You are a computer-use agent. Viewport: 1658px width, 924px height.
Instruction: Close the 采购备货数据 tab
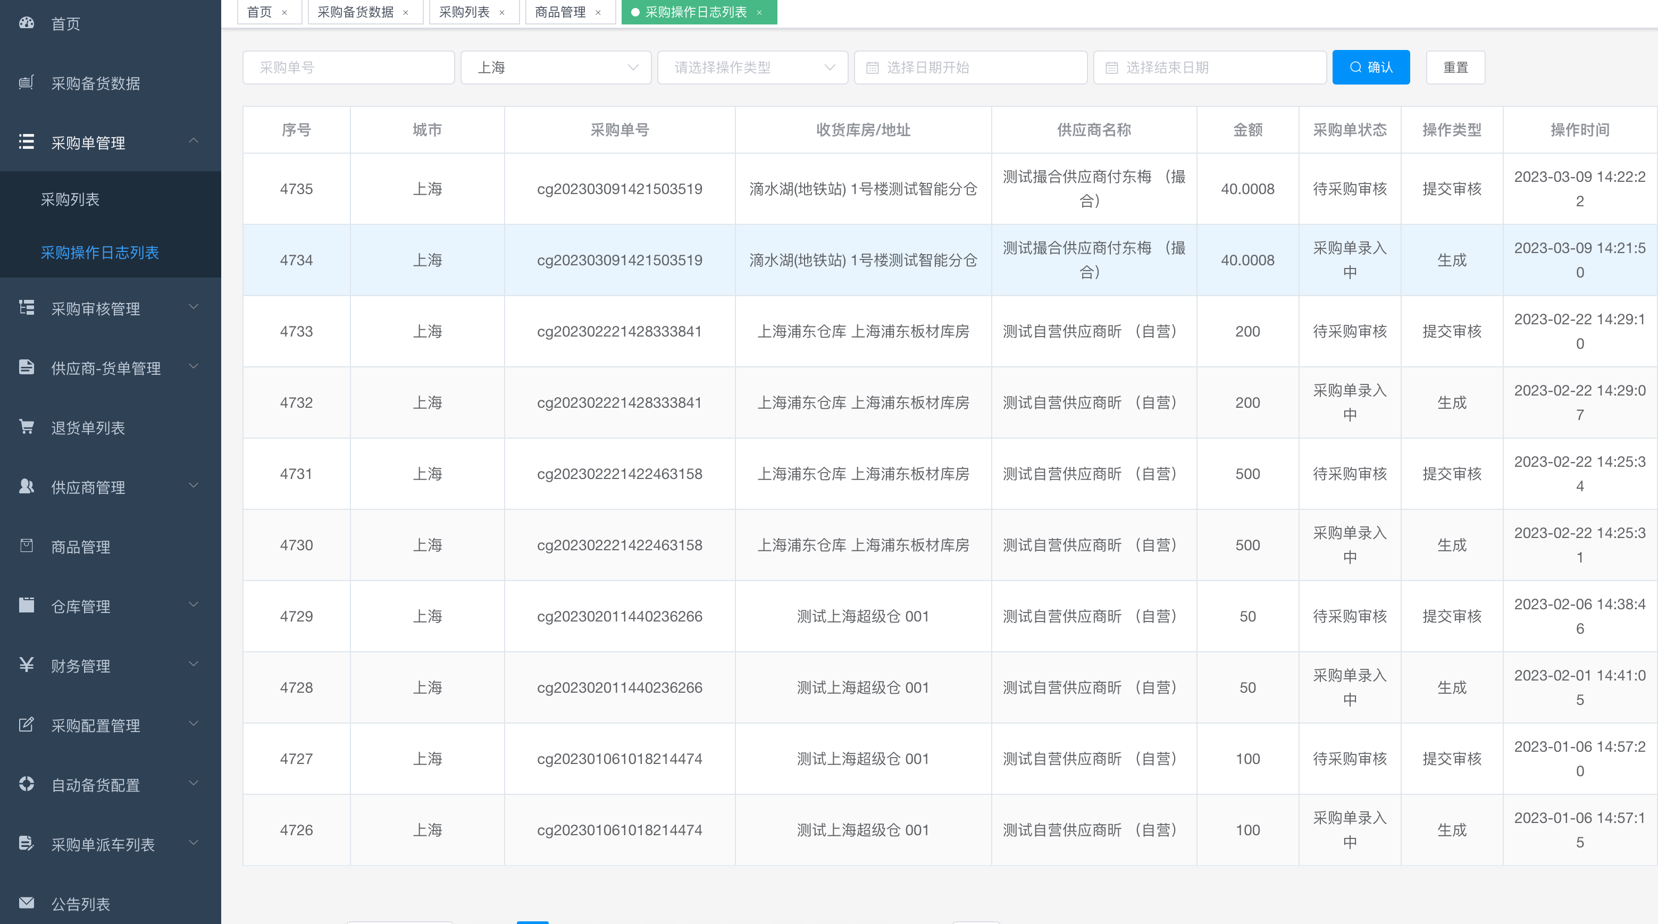pyautogui.click(x=406, y=12)
